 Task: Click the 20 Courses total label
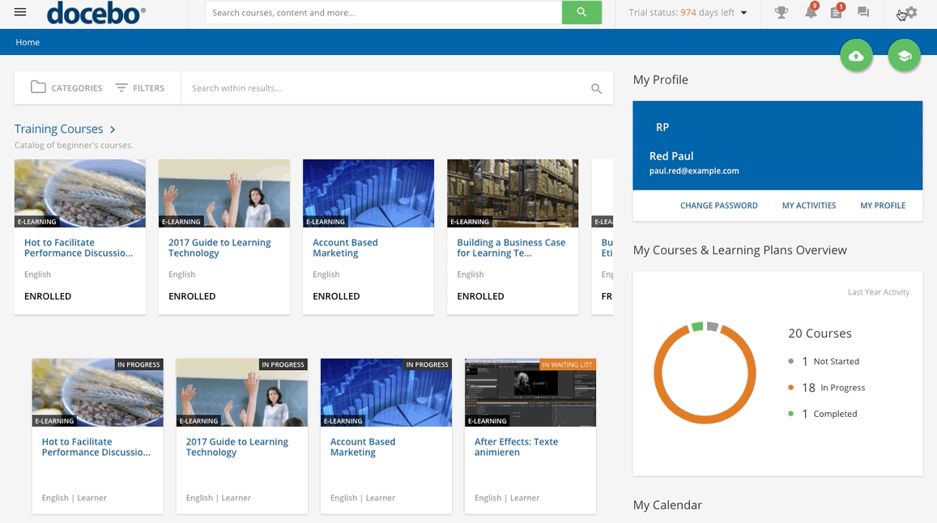(820, 334)
